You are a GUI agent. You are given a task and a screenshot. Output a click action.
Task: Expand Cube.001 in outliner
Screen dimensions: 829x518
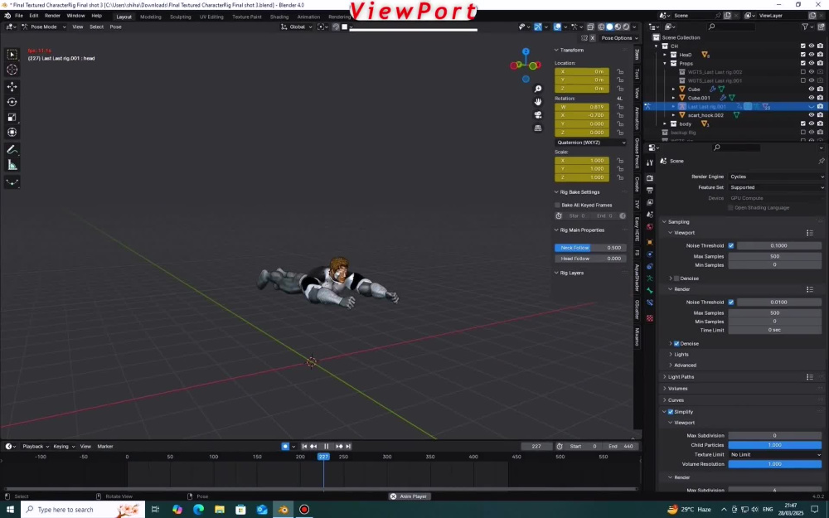tap(673, 98)
